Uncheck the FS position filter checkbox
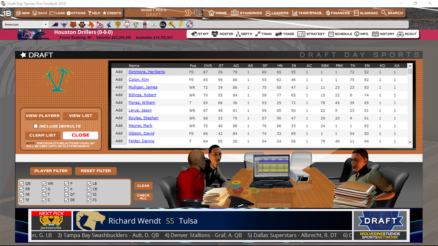Image resolution: width=438 pixels, height=246 pixels. coord(89,200)
